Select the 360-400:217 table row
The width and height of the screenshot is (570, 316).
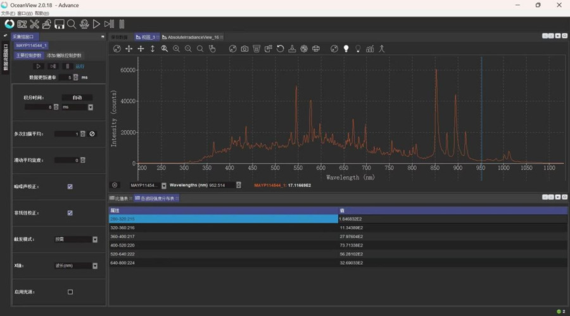coord(223,236)
